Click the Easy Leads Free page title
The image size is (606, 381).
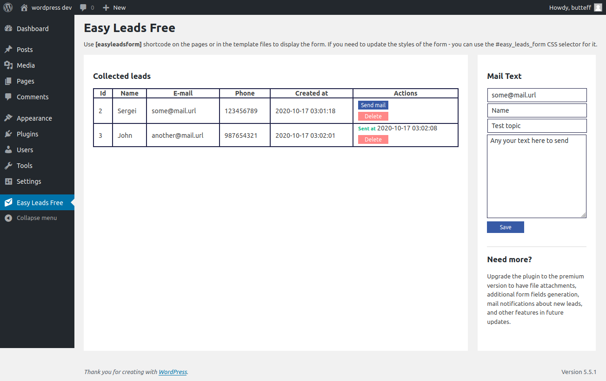point(129,28)
